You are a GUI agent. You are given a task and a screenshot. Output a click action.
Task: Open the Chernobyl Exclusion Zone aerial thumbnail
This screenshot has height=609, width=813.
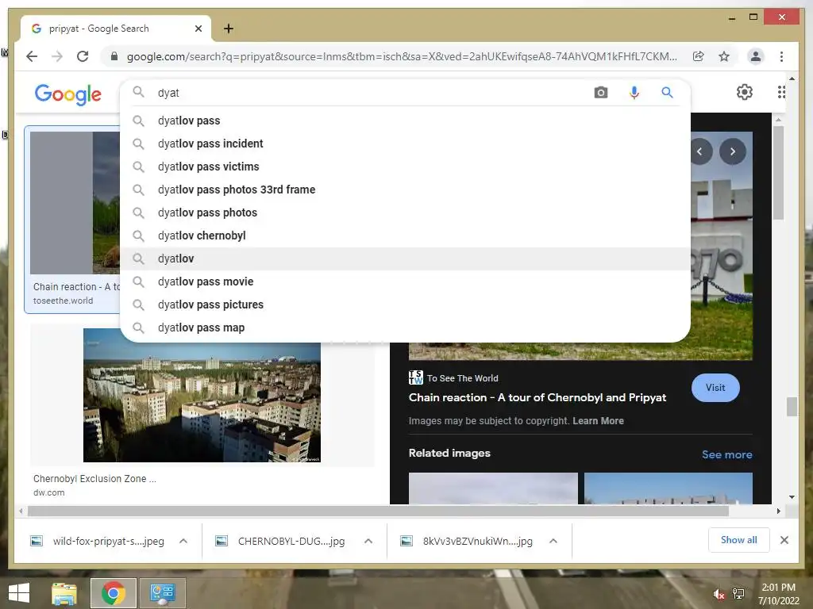(202, 395)
